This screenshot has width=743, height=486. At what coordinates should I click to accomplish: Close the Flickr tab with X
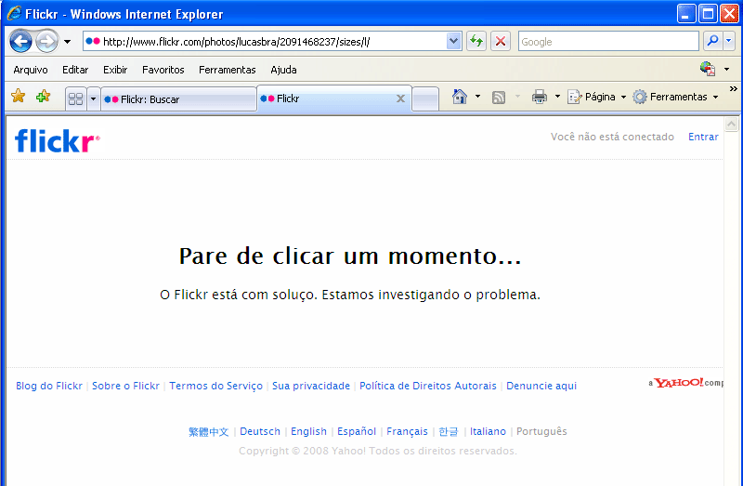click(x=400, y=99)
